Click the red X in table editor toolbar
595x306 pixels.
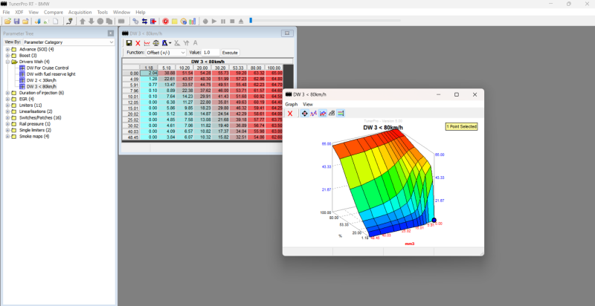(x=138, y=43)
